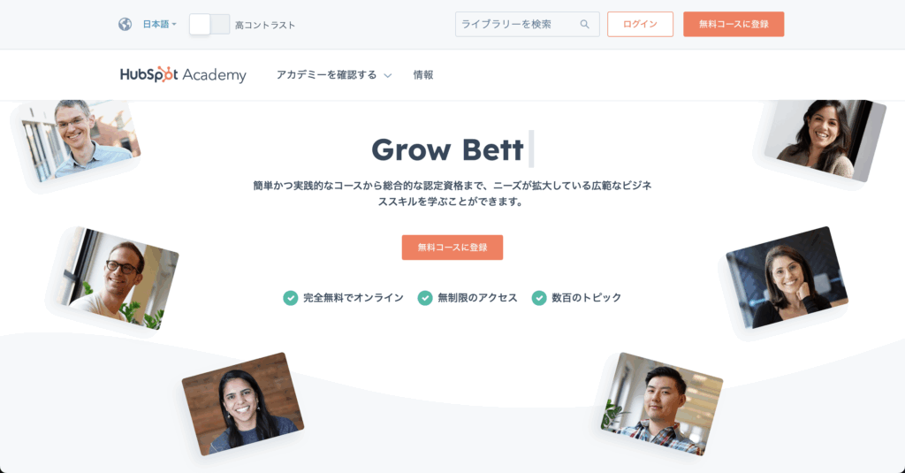Toggle the 高コントラスト switch
The image size is (905, 473).
click(x=209, y=24)
